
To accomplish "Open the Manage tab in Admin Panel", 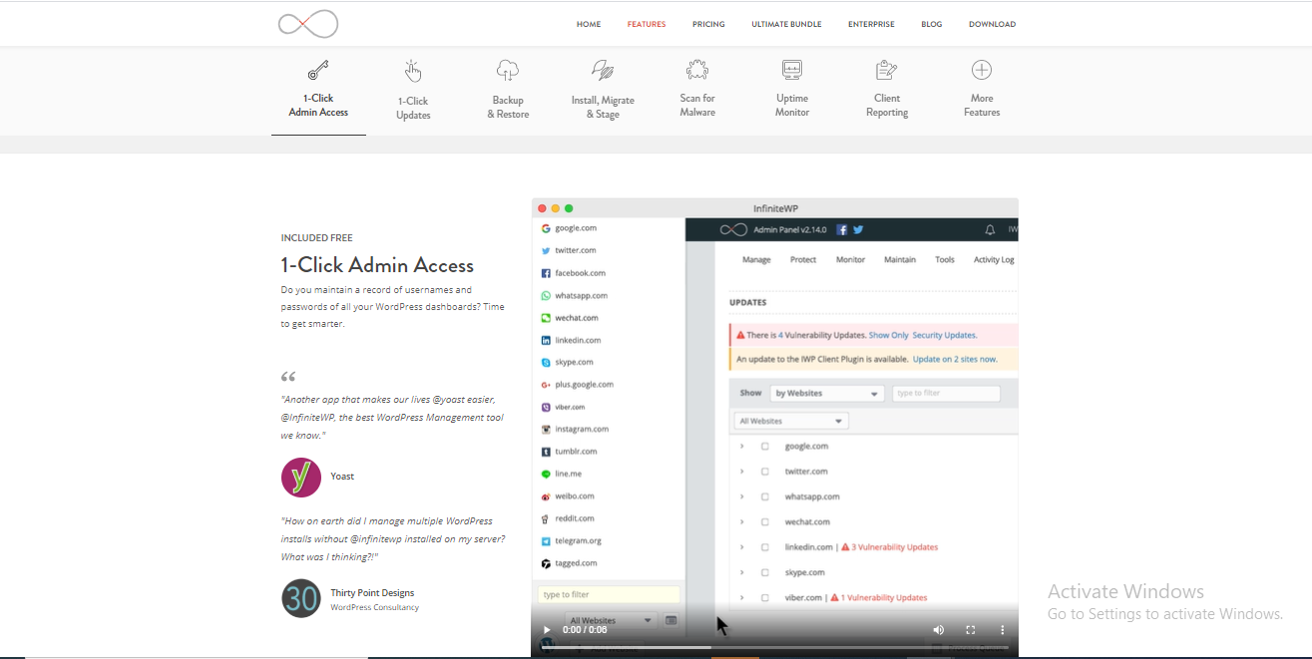I will tap(756, 260).
